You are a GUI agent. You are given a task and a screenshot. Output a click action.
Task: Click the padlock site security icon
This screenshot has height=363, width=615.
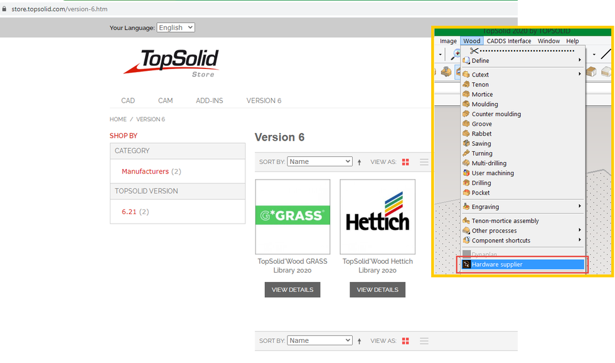point(4,9)
